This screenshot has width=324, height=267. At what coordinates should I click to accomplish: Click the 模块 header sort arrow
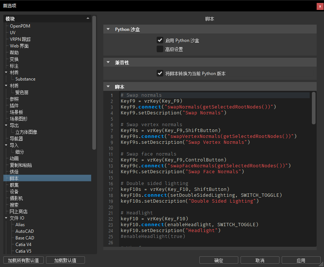click(88, 18)
